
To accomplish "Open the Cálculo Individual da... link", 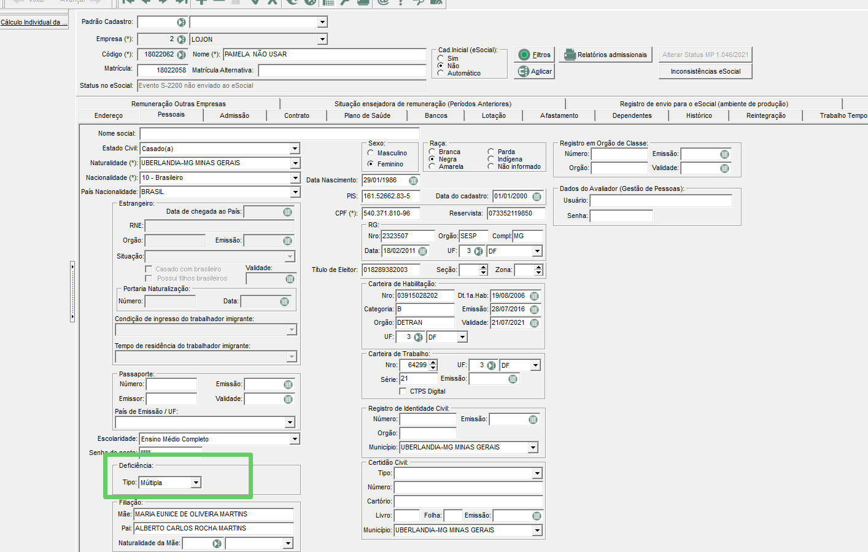I will (34, 22).
